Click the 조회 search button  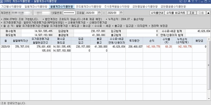(x=192, y=13)
